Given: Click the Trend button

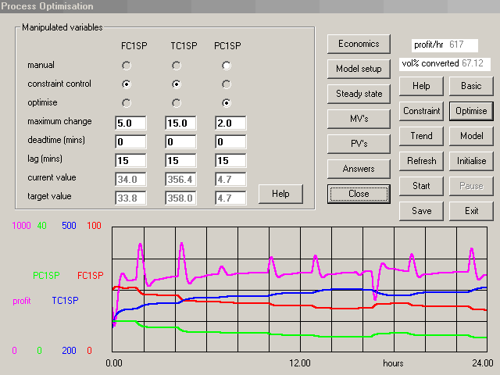Looking at the screenshot, I should click(x=421, y=136).
